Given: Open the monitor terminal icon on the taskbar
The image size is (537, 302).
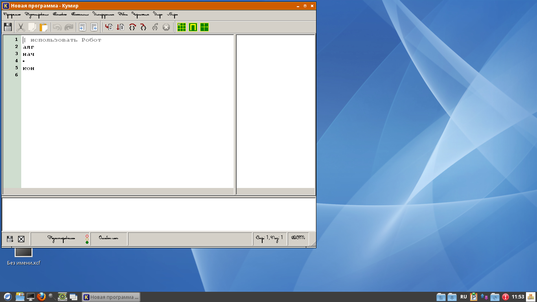Looking at the screenshot, I should 31,297.
